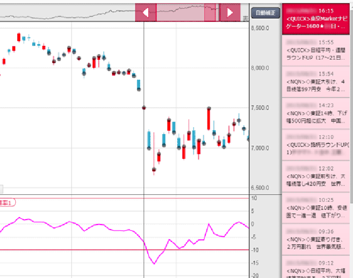The image size is (353, 278).
Task: Click the small gray handle at chart's left edge
Action: 1,188
